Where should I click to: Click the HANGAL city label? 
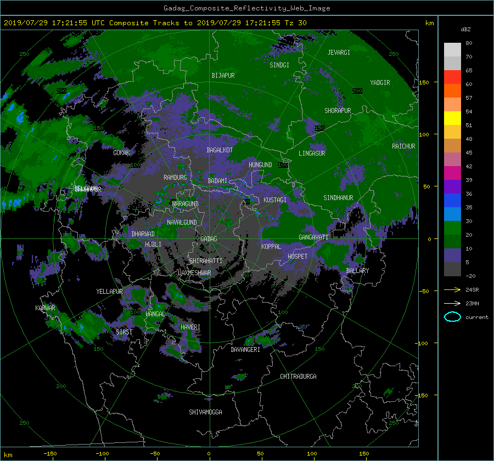(x=155, y=314)
